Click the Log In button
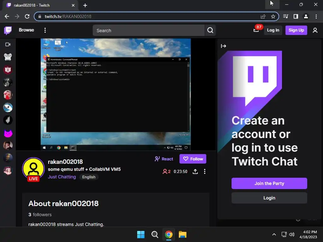 coord(273,30)
